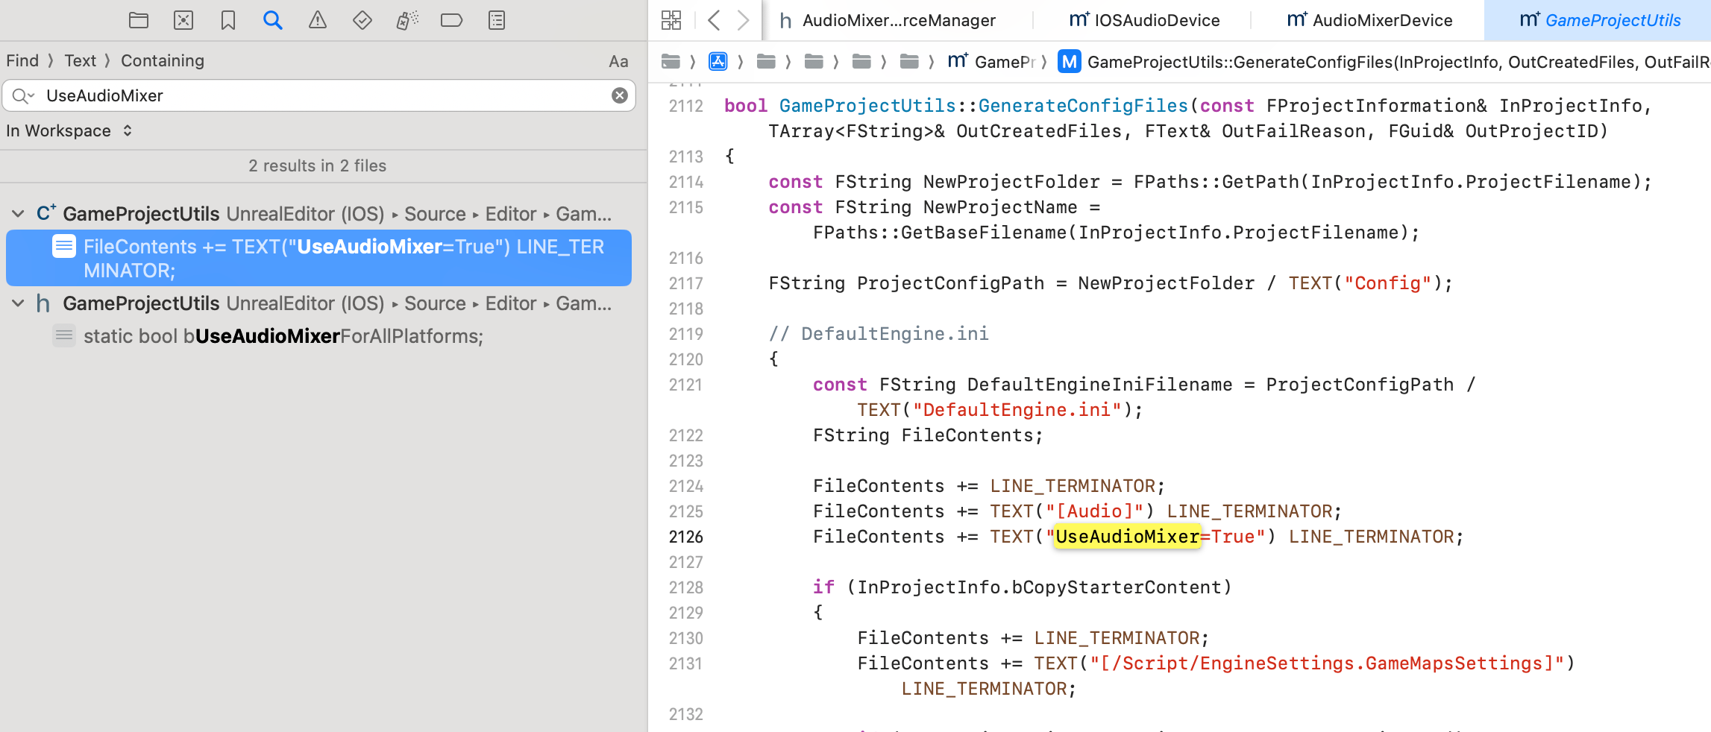The height and width of the screenshot is (732, 1711).
Task: Show the Test navigator diamond icon
Action: (362, 20)
